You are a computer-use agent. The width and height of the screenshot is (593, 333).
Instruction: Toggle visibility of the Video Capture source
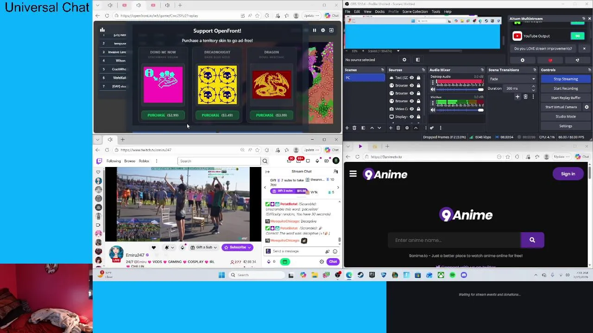411,109
